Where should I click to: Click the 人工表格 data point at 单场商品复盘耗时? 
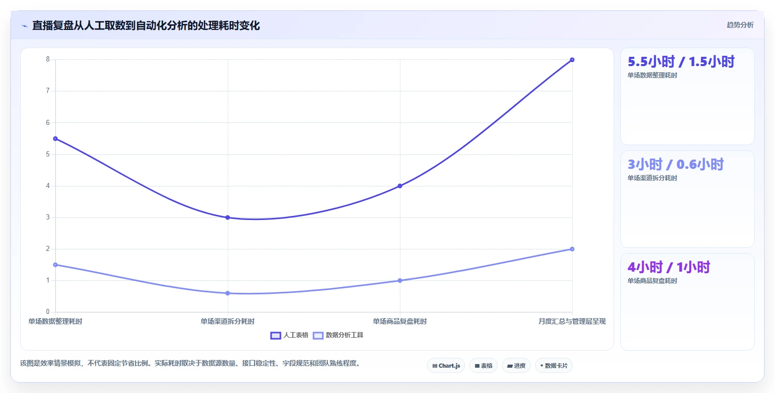click(x=400, y=186)
